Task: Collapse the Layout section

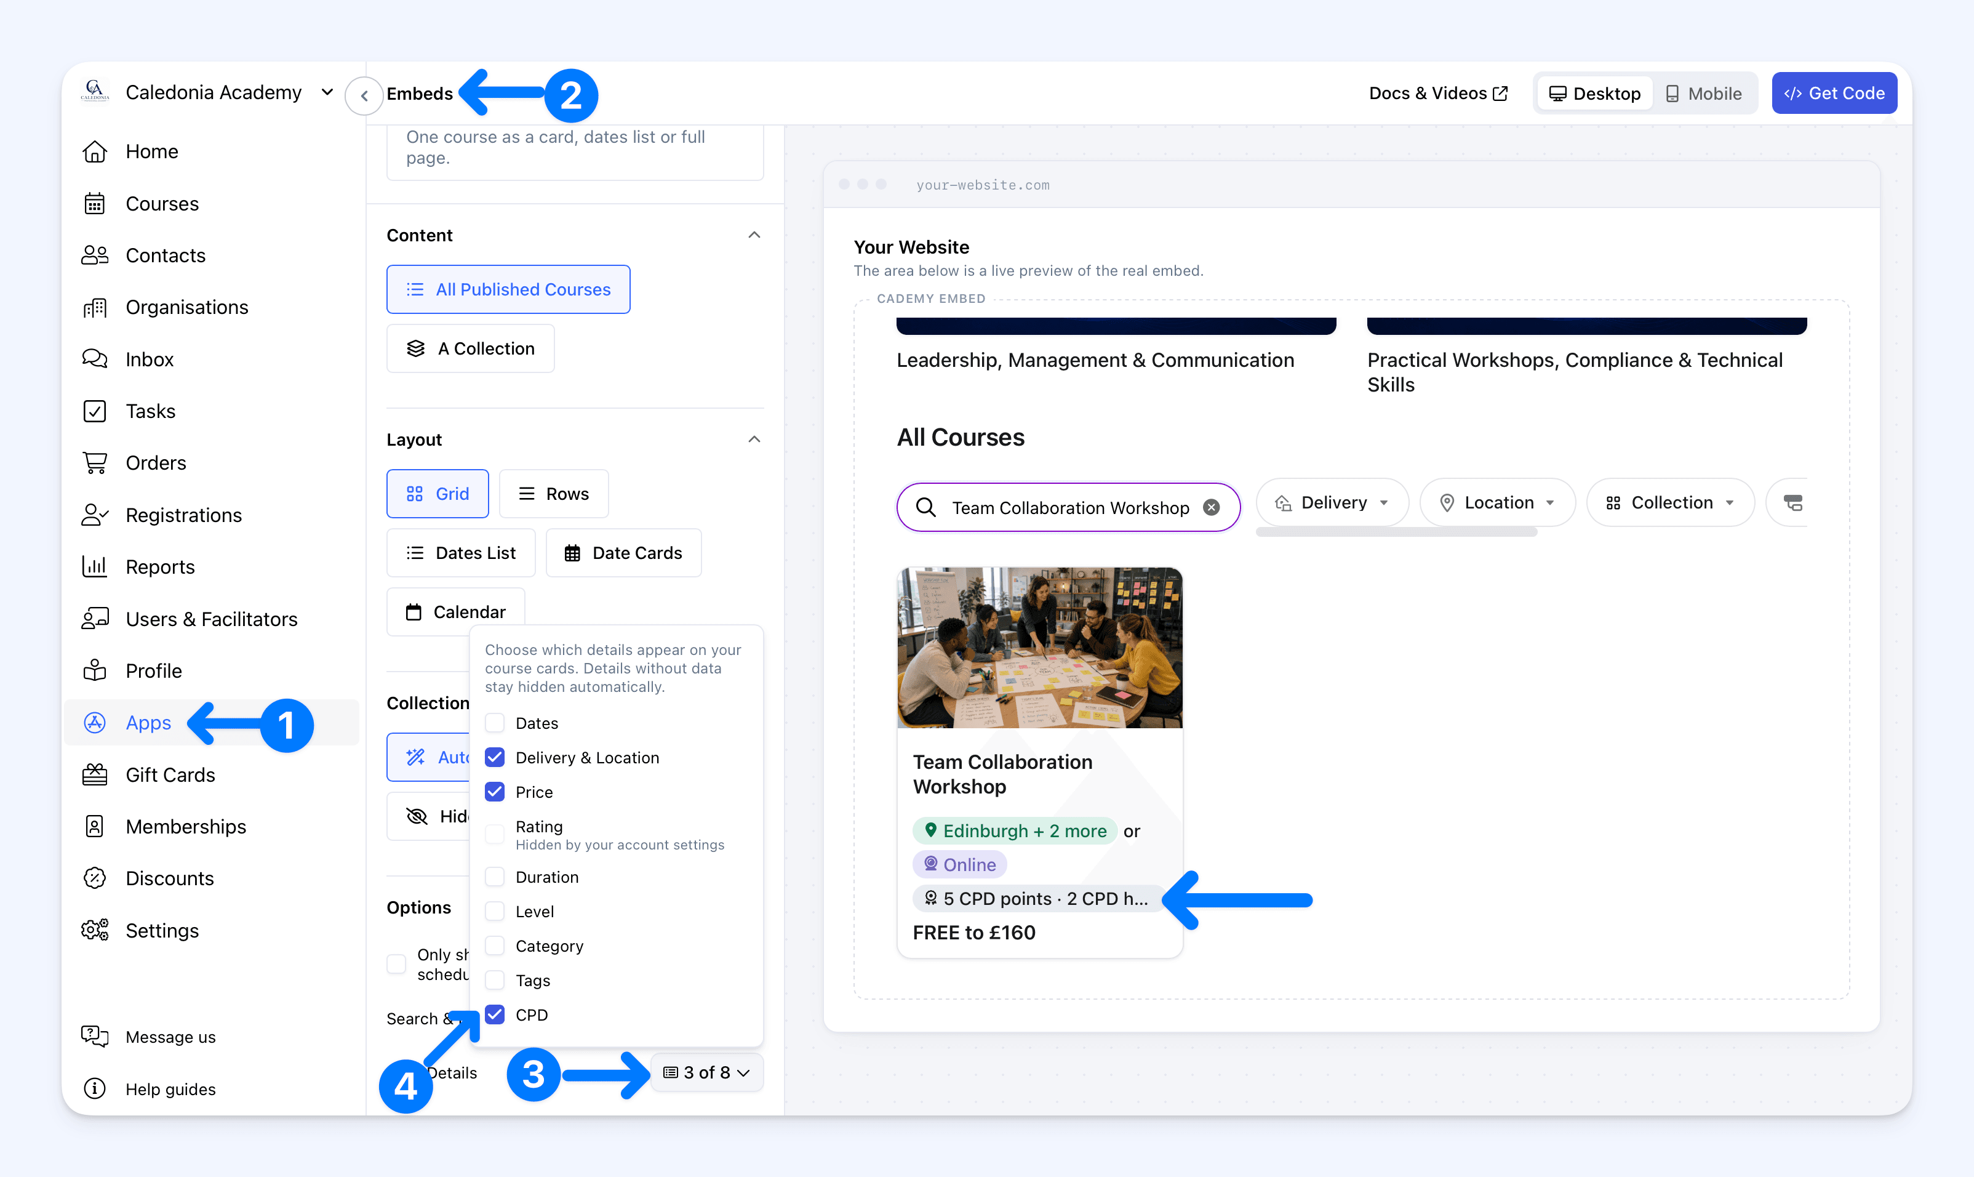Action: (754, 440)
